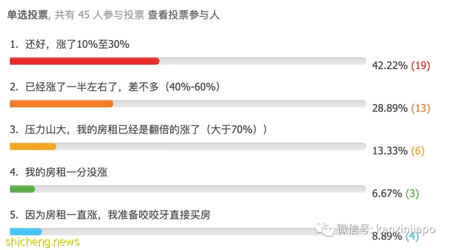
Task: Click the 单选投票 heading text
Action: 27,15
